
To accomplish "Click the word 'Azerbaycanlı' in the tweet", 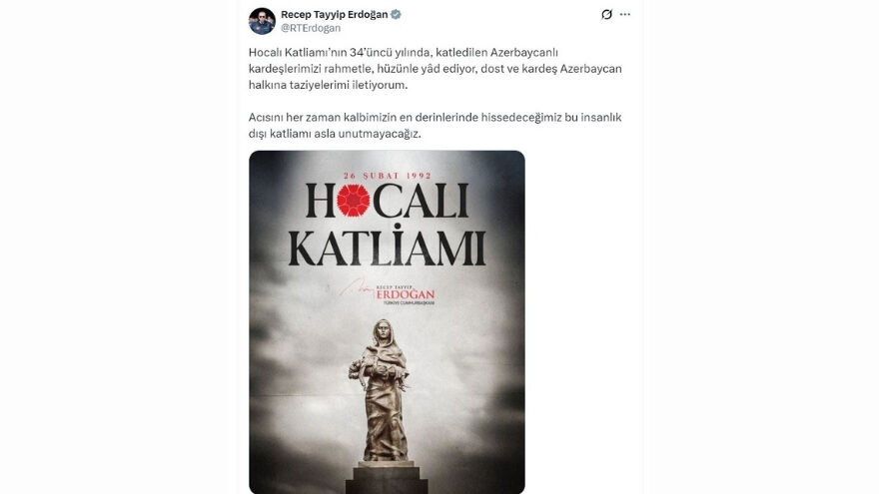I will click(524, 53).
